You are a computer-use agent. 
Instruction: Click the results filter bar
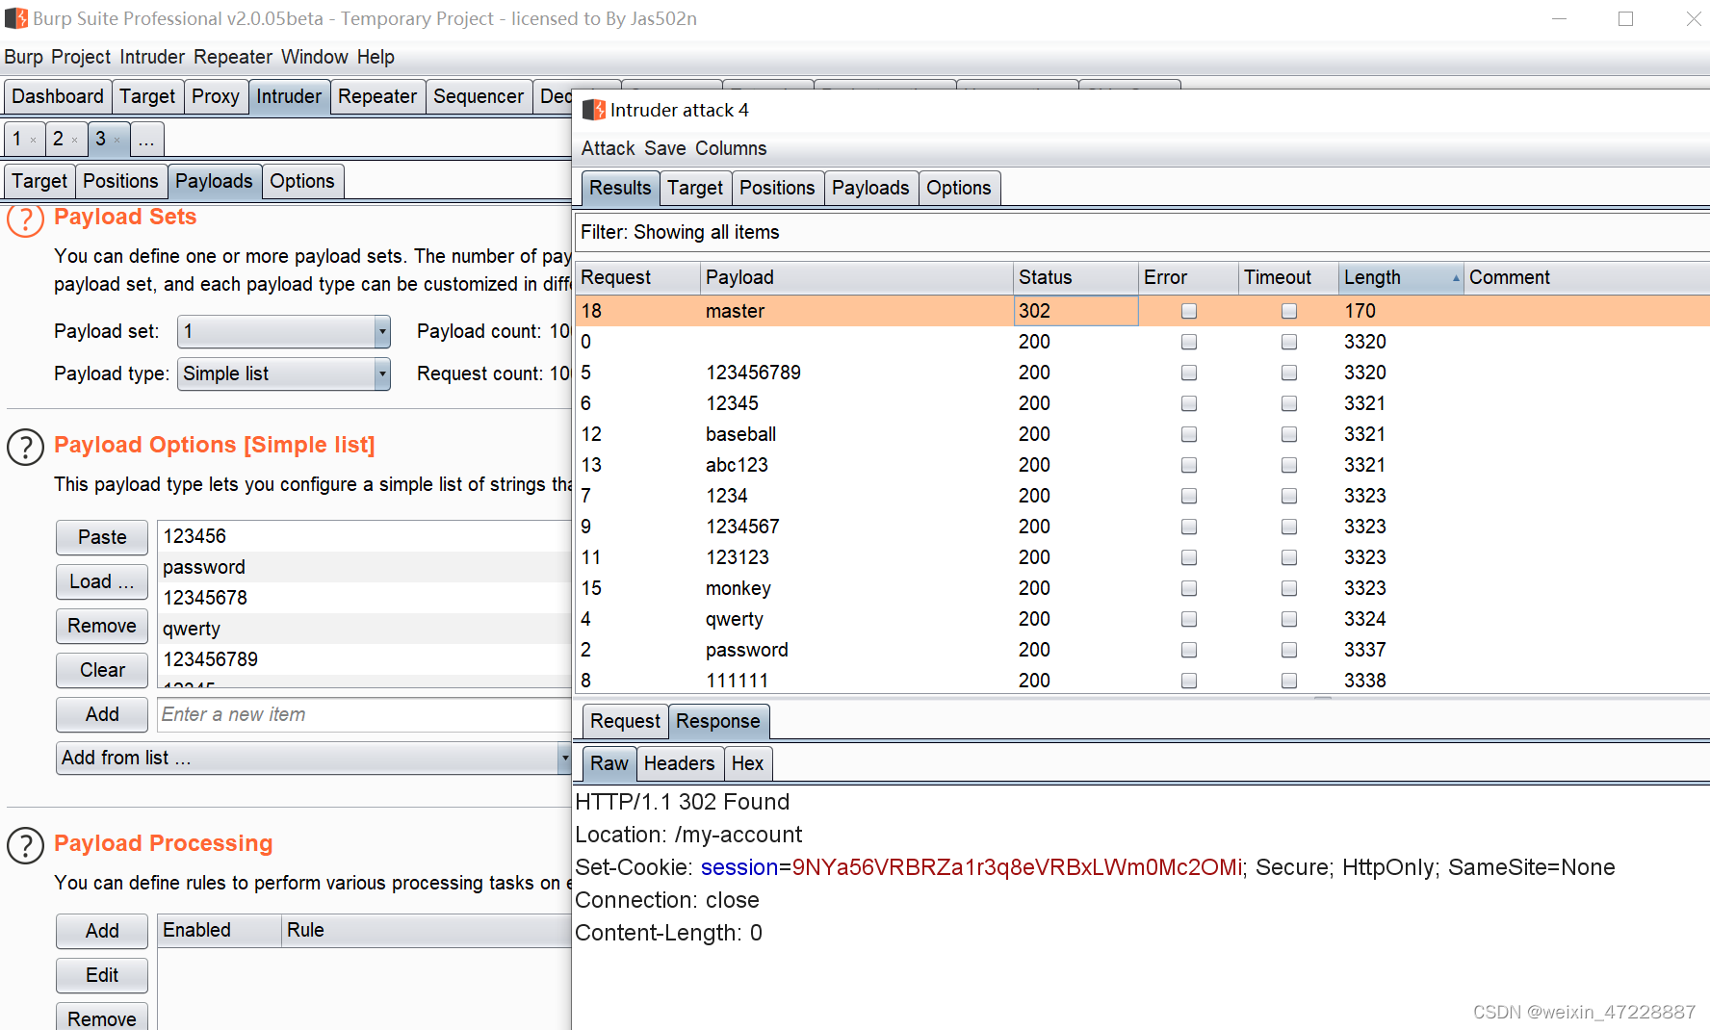click(1143, 232)
